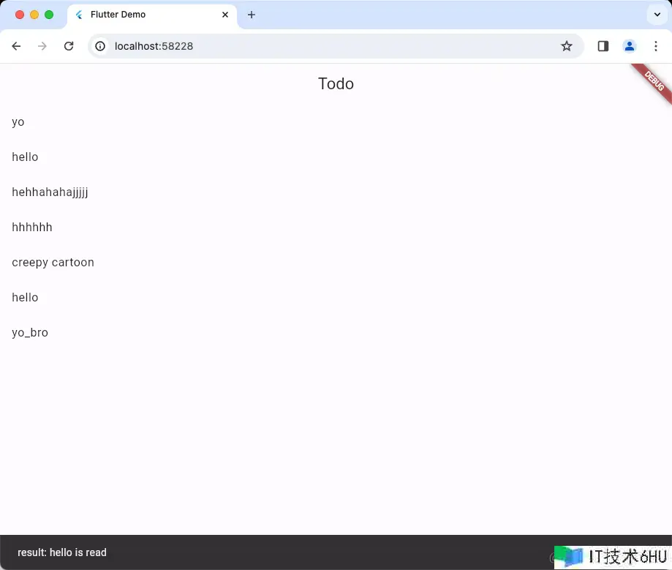Go back using the browser back arrow

coord(16,46)
